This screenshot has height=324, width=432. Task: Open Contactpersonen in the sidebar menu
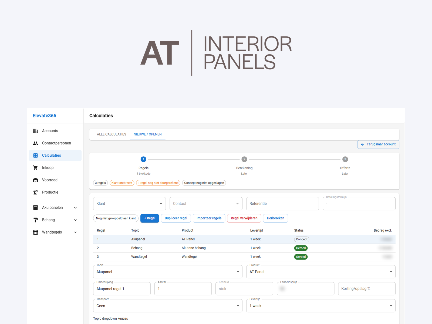55,143
